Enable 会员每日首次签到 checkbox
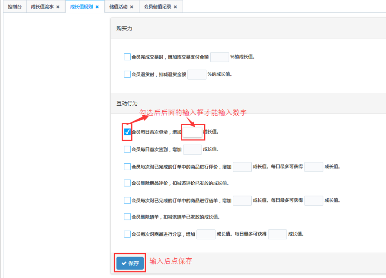386x278 pixels. pyautogui.click(x=127, y=149)
